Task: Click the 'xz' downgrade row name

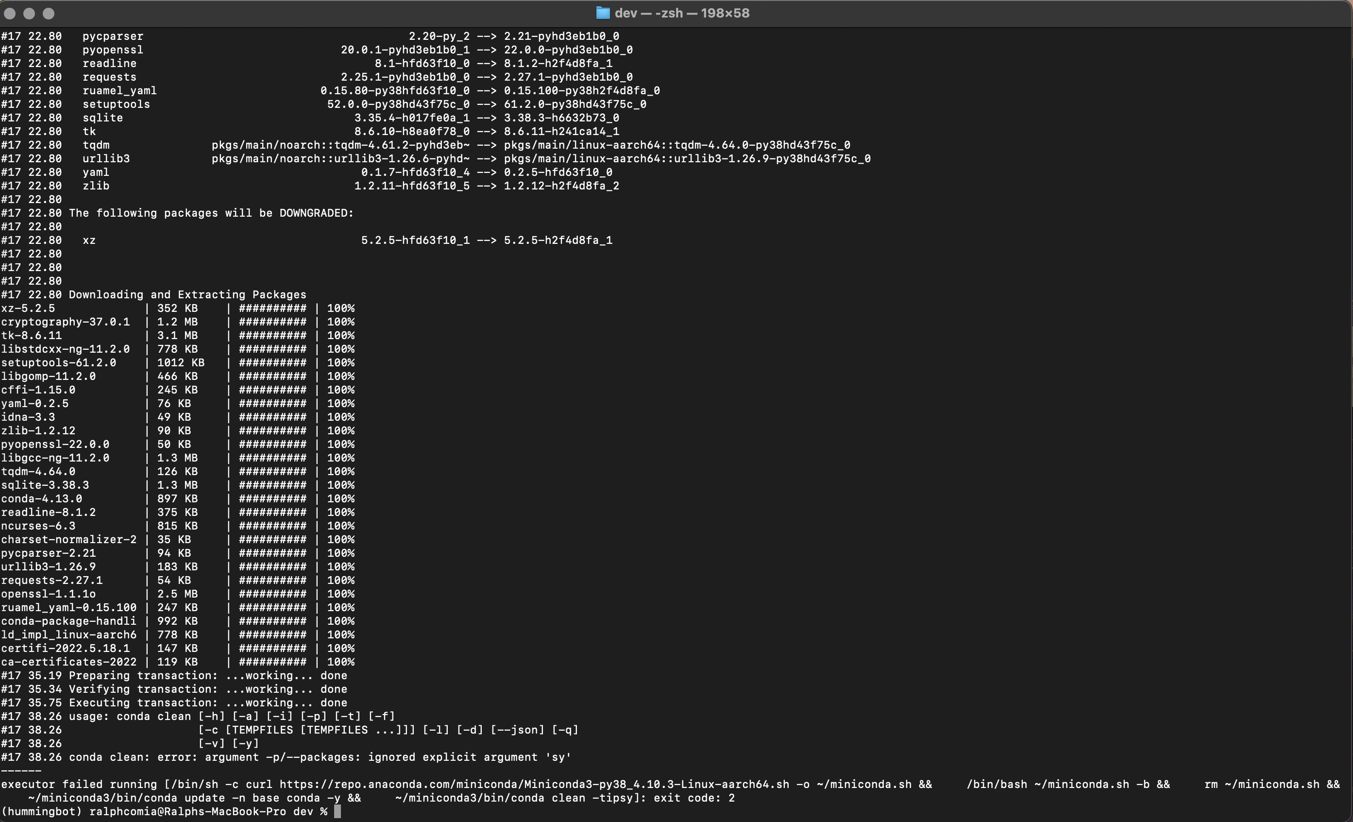Action: point(89,240)
